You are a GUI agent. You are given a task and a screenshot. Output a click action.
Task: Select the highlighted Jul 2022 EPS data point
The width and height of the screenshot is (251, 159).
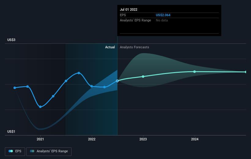[117, 81]
